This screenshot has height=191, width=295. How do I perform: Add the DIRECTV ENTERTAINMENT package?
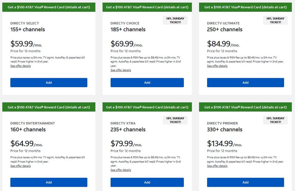click(x=49, y=182)
